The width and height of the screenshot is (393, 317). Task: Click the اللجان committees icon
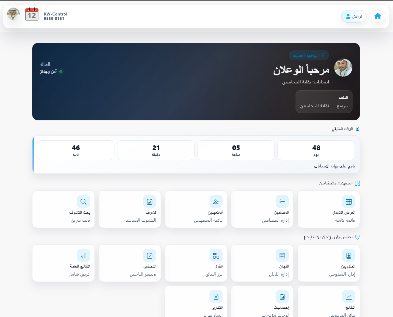click(x=282, y=255)
